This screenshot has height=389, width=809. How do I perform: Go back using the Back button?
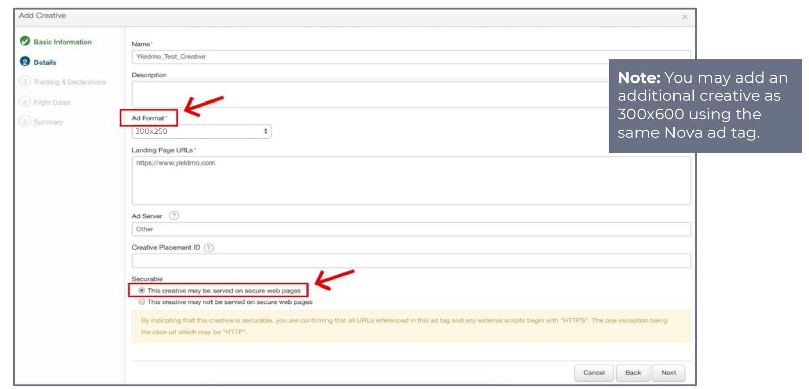click(x=633, y=373)
